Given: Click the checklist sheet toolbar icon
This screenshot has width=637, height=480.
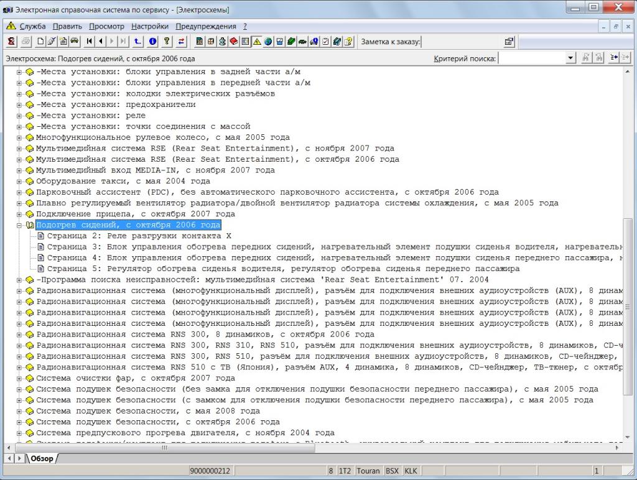Looking at the screenshot, I should tap(325, 42).
